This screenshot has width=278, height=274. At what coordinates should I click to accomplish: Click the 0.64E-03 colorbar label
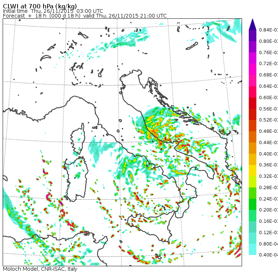(268, 86)
